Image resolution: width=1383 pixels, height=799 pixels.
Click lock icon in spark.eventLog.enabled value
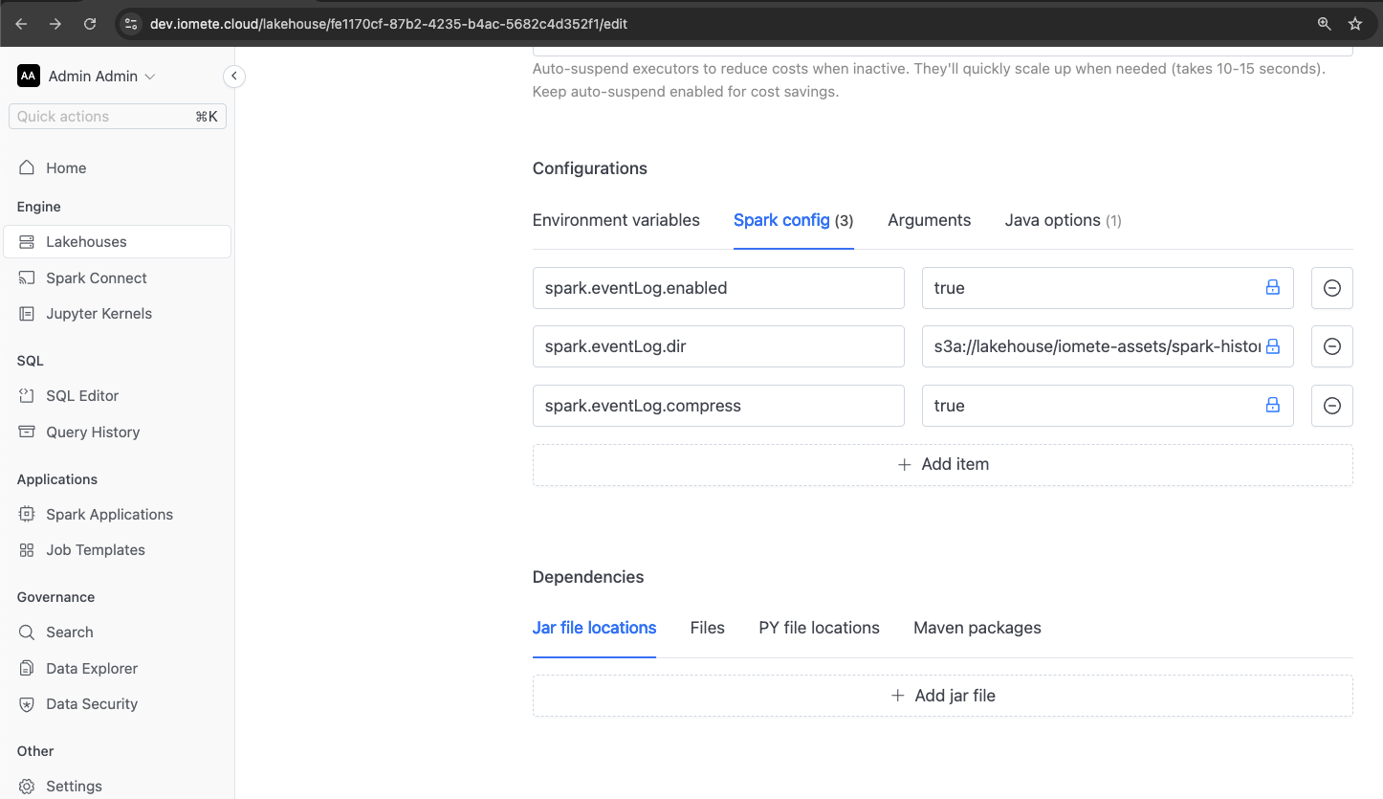(x=1273, y=287)
